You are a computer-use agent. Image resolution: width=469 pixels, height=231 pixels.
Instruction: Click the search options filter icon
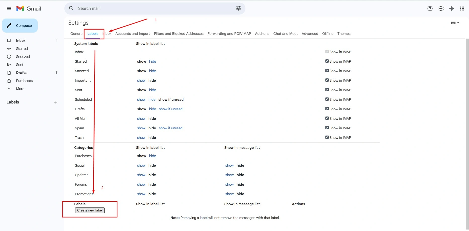(x=238, y=9)
